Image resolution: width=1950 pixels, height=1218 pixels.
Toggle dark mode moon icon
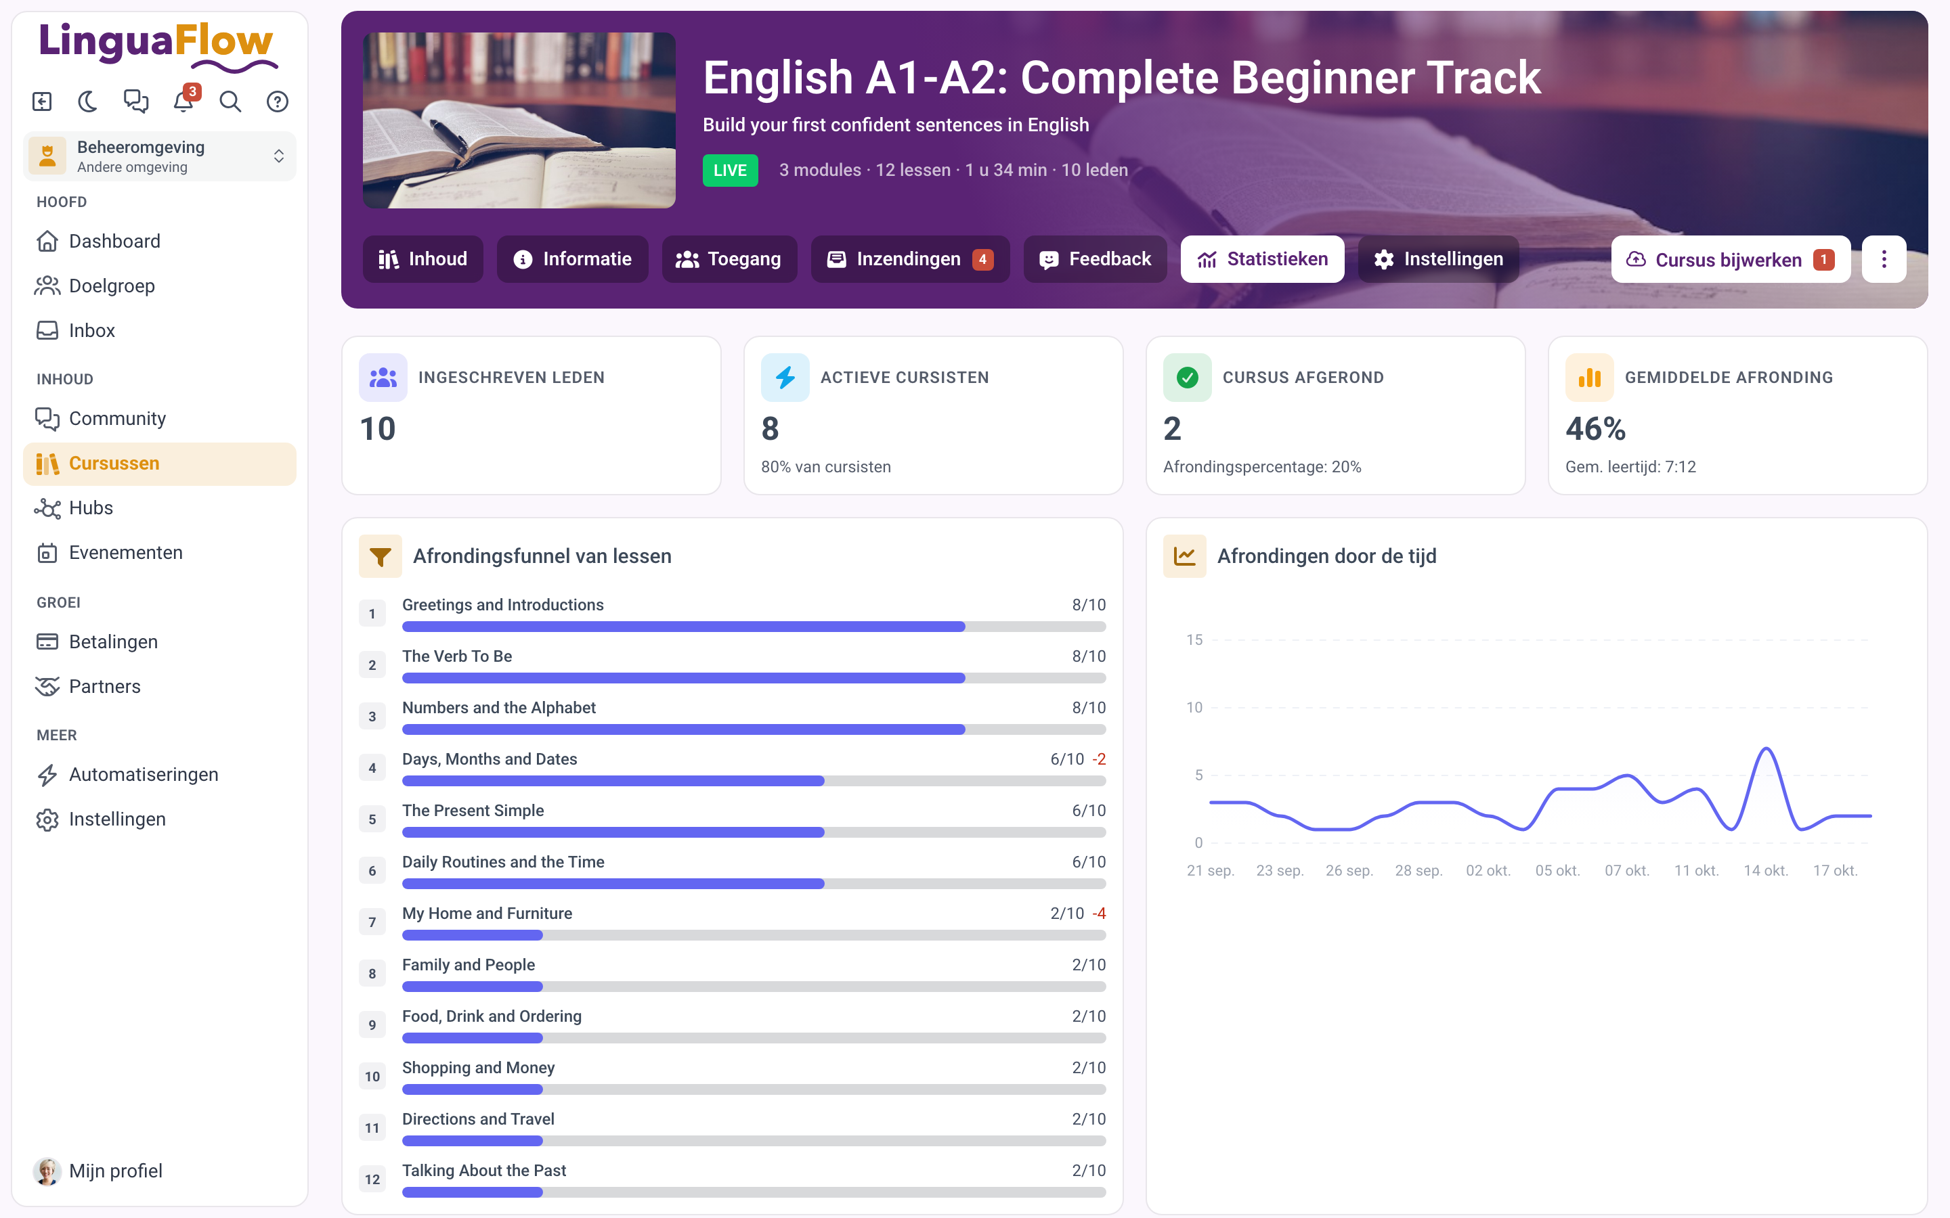88,101
